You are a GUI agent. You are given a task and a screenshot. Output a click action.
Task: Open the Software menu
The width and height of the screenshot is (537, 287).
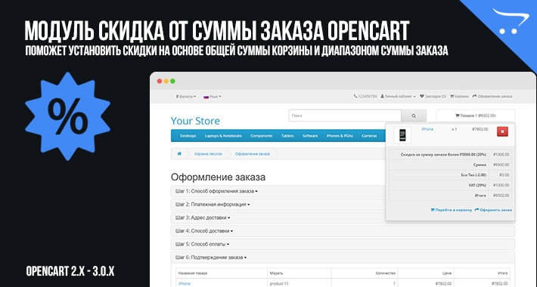[310, 136]
